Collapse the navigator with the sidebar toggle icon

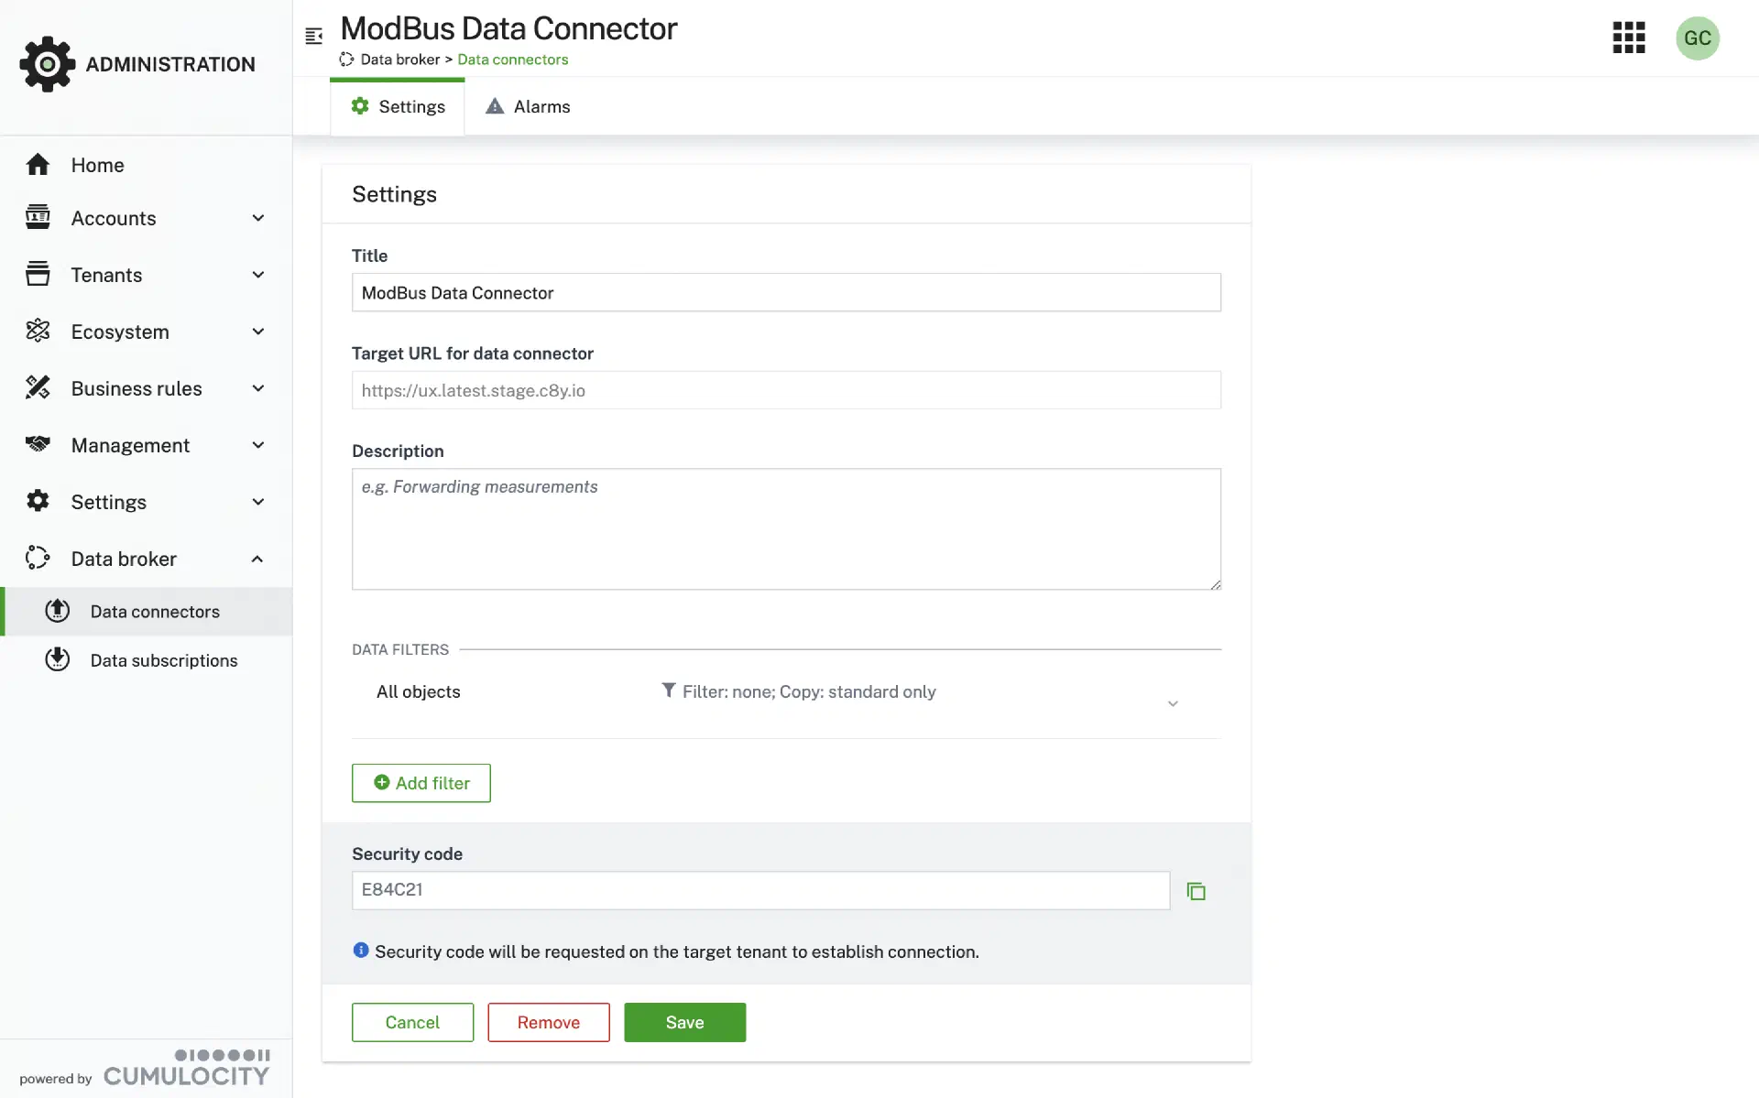314,36
